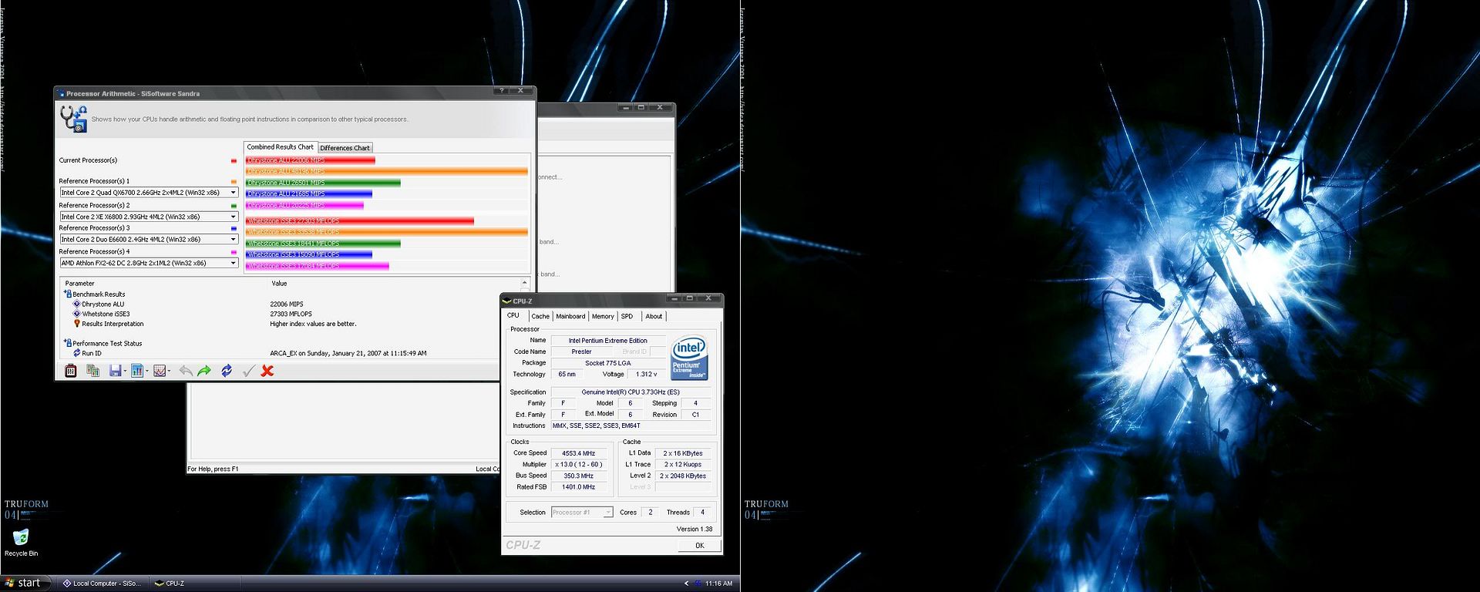This screenshot has width=1480, height=592.
Task: Switch to Combined Results Chart tab
Action: click(x=280, y=147)
